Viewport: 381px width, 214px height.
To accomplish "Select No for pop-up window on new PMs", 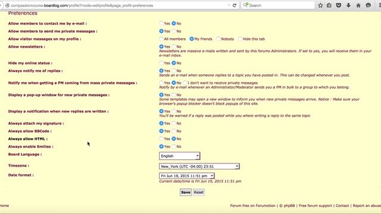I will 173,95.
